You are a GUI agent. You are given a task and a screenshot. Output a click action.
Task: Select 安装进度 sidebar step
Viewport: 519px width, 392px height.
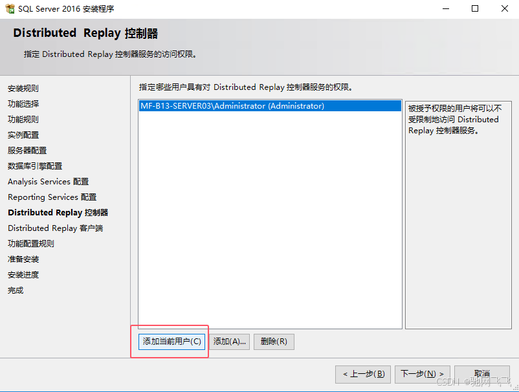tap(23, 275)
